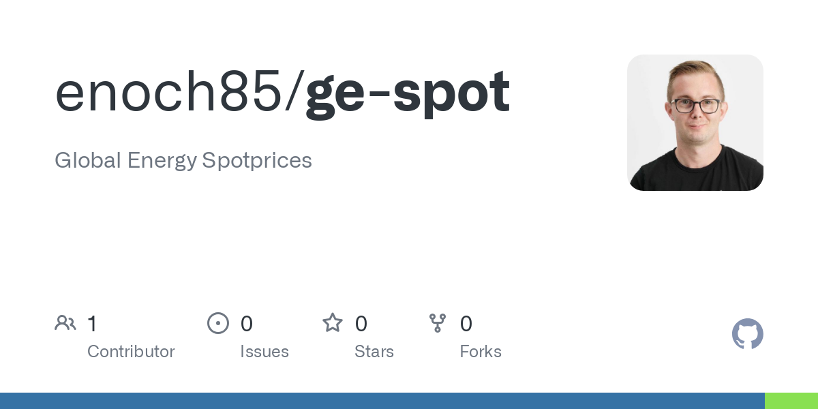Click the Issues circle-dot icon
The height and width of the screenshot is (409, 818).
[x=217, y=323]
